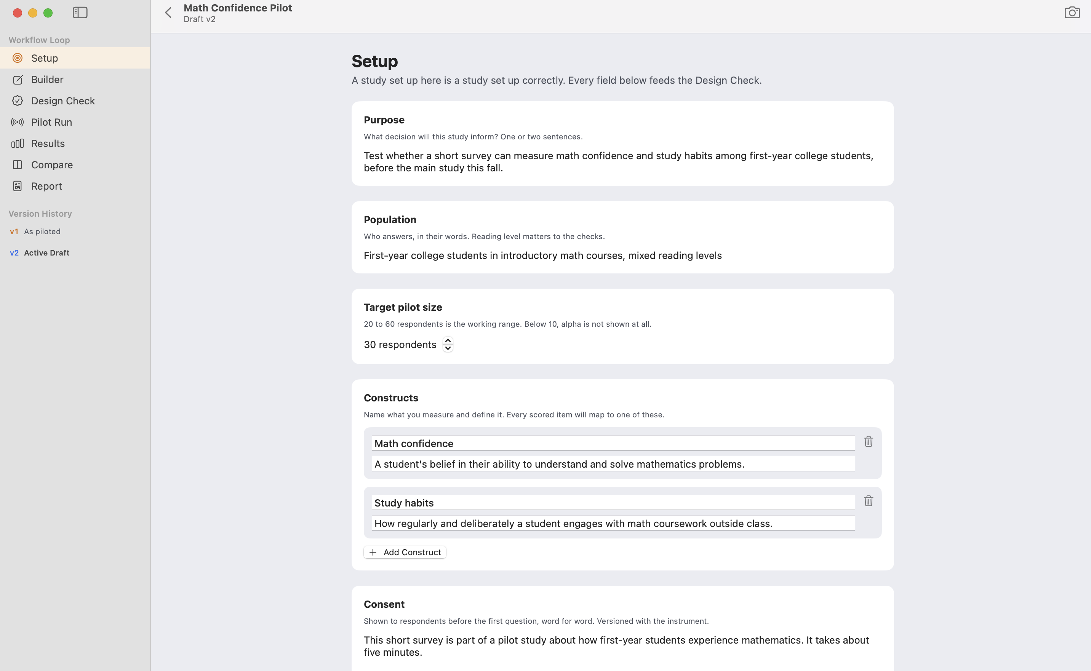
Task: Edit the Study habits definition field
Action: (x=613, y=523)
